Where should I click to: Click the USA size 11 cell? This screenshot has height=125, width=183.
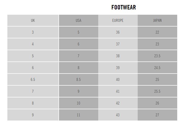click(x=78, y=115)
